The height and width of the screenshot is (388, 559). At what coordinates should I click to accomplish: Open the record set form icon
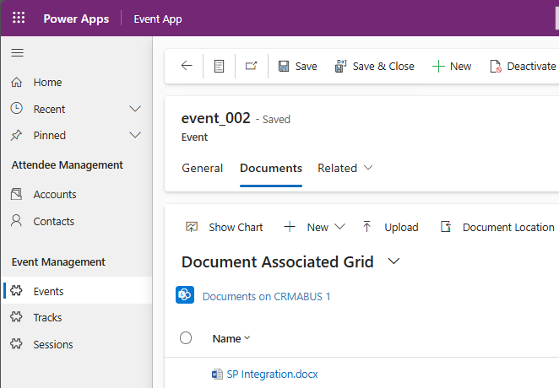coord(219,66)
